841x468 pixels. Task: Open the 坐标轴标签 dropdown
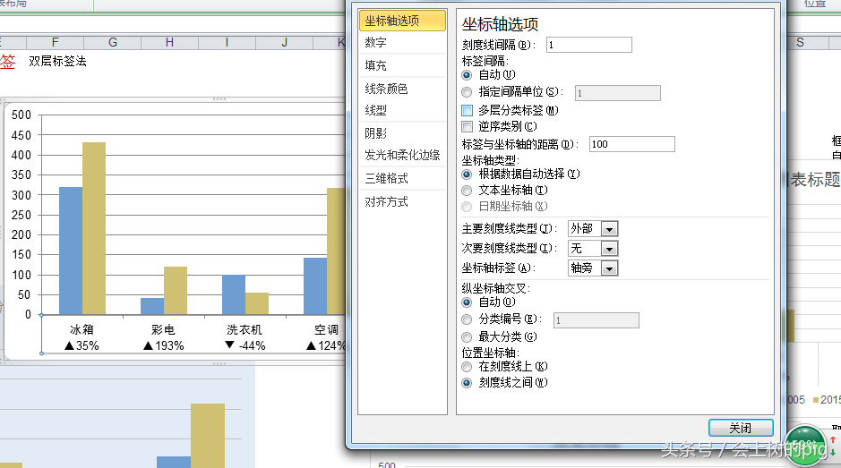point(609,268)
